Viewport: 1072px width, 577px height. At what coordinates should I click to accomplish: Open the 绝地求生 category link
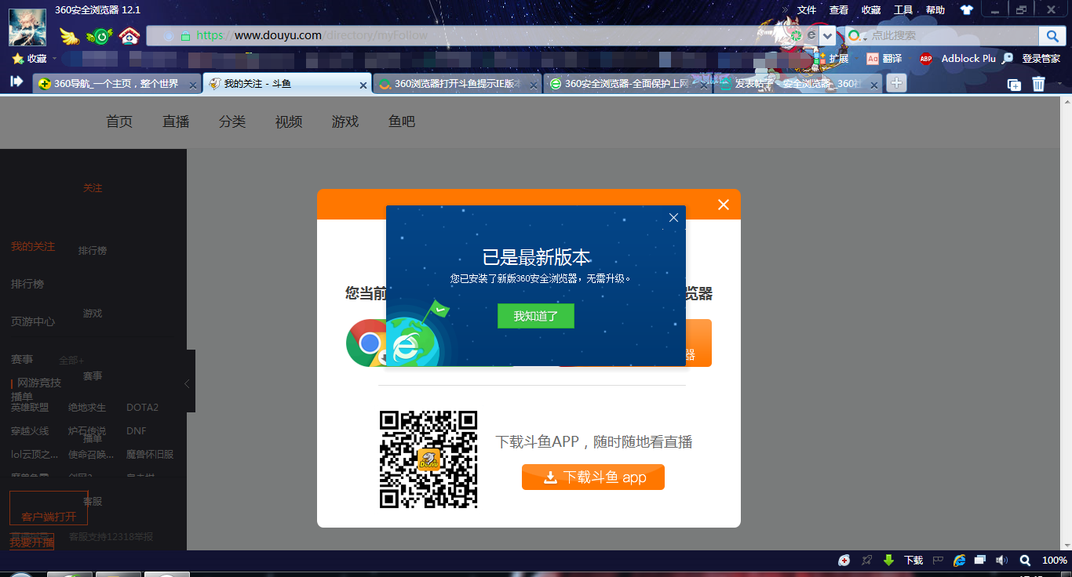87,408
